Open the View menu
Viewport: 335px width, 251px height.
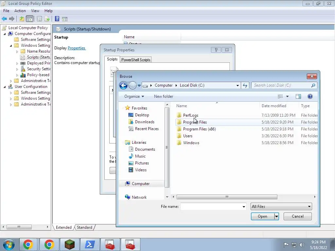(x=35, y=11)
